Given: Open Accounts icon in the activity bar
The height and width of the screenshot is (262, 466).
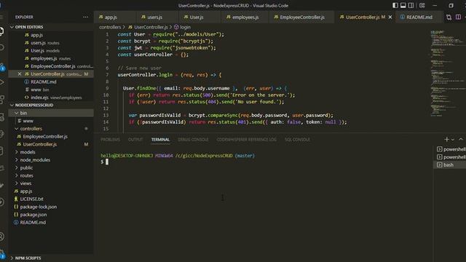Looking at the screenshot, I should [1, 237].
